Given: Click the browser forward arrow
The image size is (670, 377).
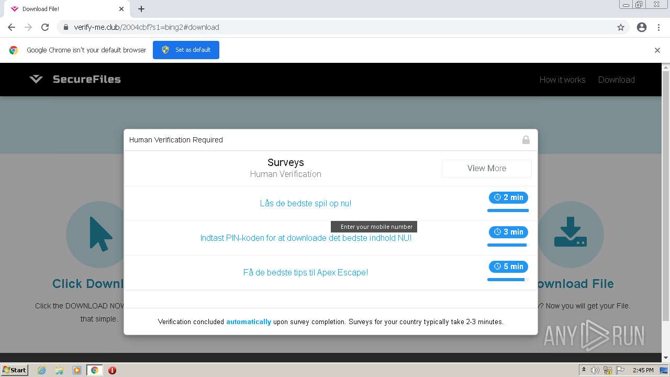Looking at the screenshot, I should click(x=28, y=27).
